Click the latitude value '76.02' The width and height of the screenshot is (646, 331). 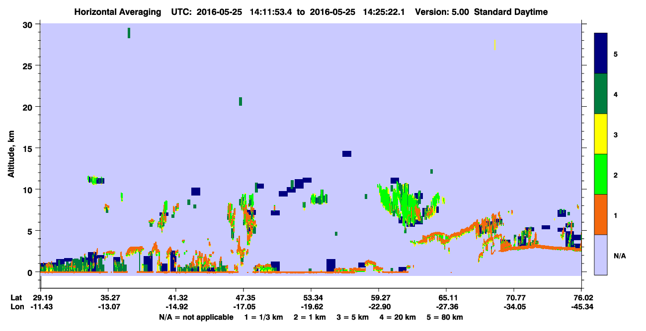click(x=581, y=298)
